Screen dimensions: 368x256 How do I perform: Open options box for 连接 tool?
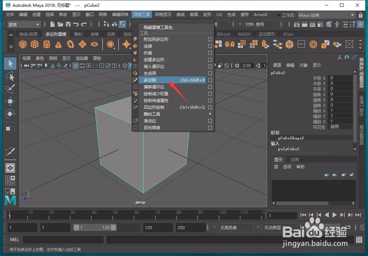pos(210,46)
